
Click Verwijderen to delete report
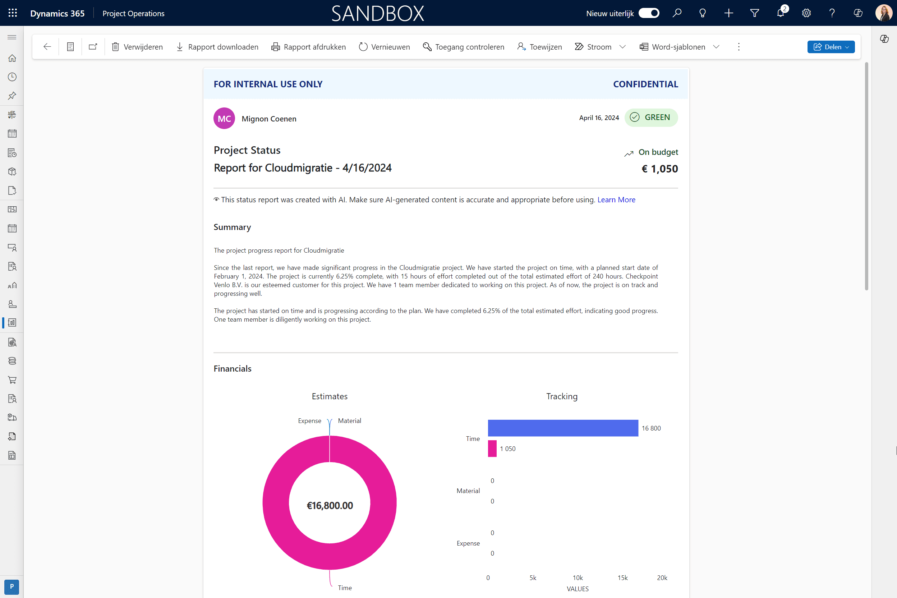(137, 47)
